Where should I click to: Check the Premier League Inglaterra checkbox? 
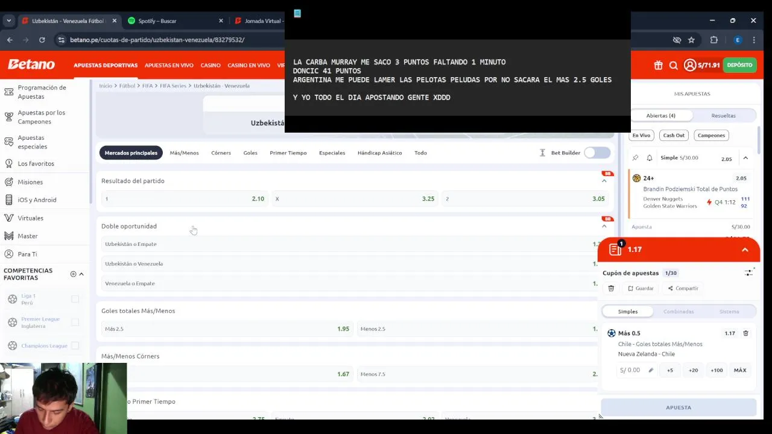pos(75,322)
